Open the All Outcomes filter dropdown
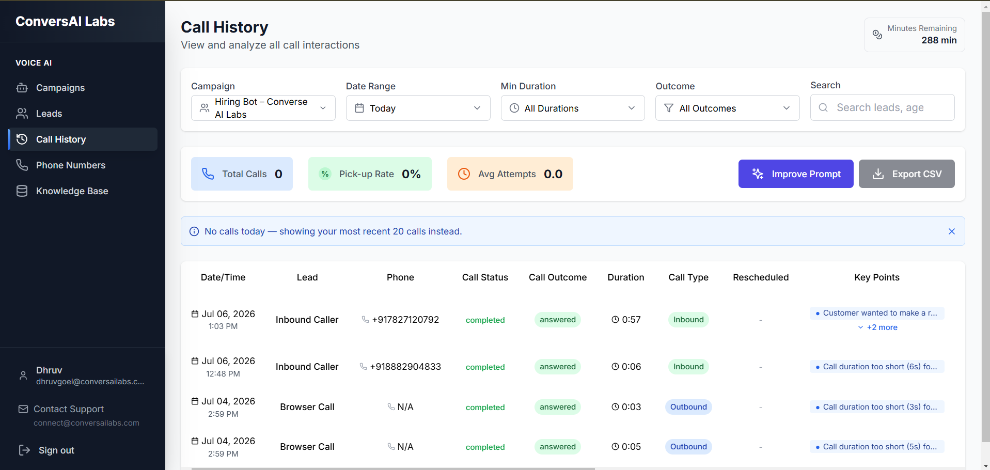The width and height of the screenshot is (990, 470). pyautogui.click(x=728, y=108)
